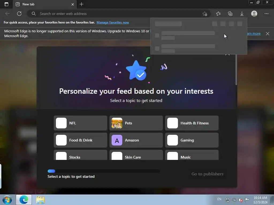Click Microsoft Edge taskbar icon
Image resolution: width=274 pixels, height=205 pixels.
click(x=24, y=200)
